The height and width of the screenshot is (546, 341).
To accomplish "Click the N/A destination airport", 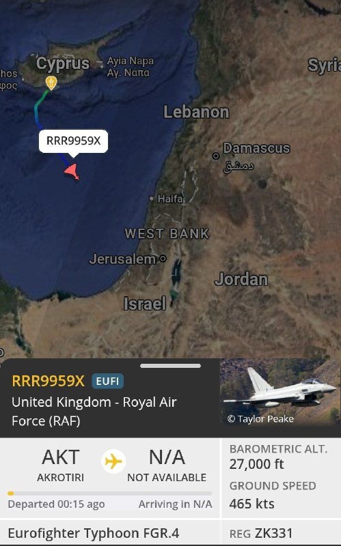I will pos(167,465).
